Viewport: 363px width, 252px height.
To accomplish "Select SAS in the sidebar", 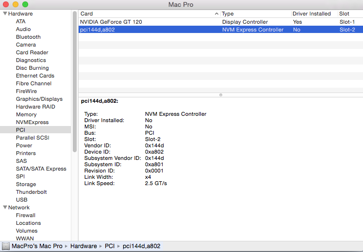I will (x=21, y=161).
